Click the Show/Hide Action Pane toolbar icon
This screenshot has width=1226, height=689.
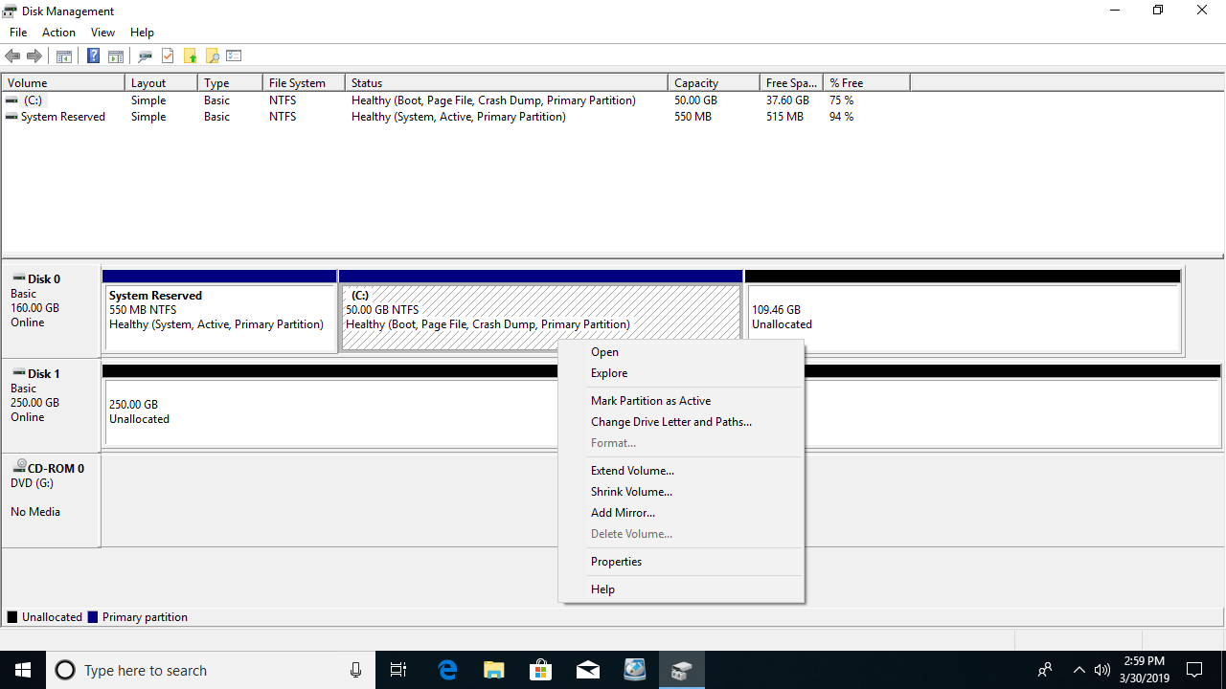point(116,56)
